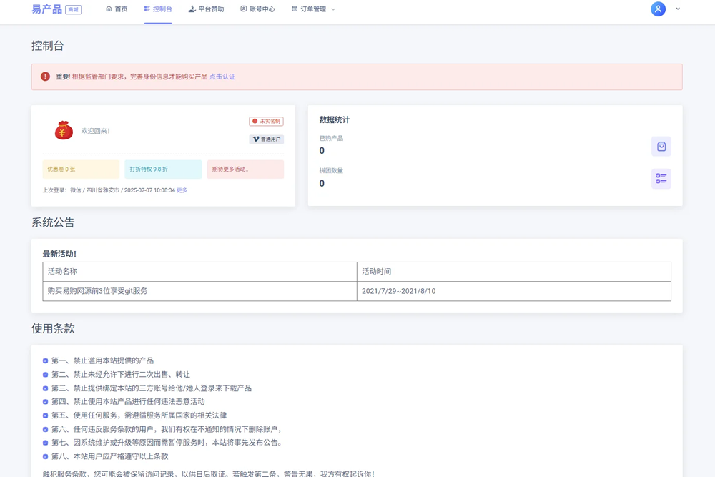Click the 打折特权 9.8 折 tag

pyautogui.click(x=163, y=169)
